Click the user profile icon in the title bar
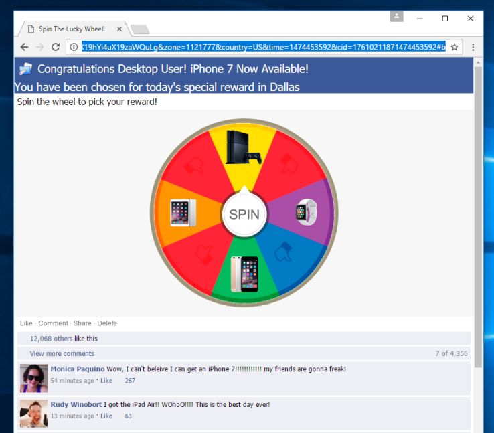Image resolution: width=494 pixels, height=433 pixels. click(397, 16)
